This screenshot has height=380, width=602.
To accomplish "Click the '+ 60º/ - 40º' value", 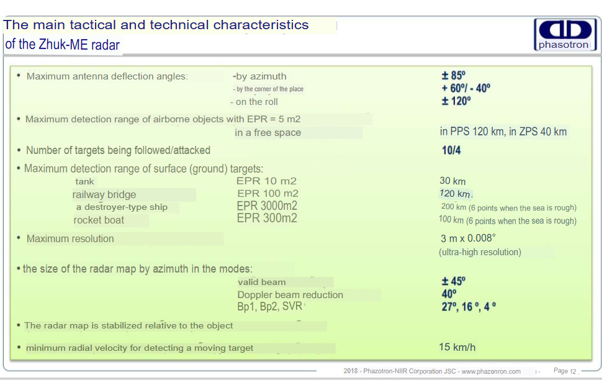I will 465,88.
